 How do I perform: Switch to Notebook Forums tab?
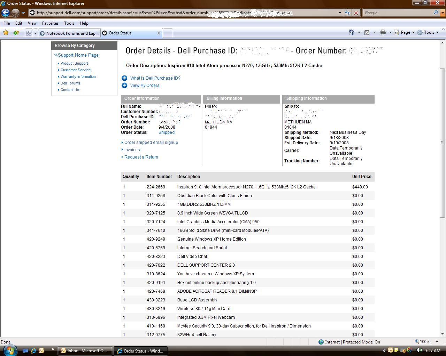click(69, 33)
